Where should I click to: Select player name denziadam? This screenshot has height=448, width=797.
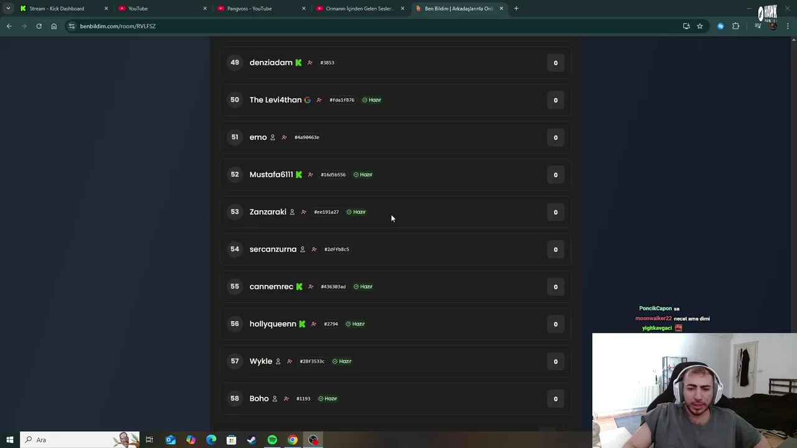[271, 62]
